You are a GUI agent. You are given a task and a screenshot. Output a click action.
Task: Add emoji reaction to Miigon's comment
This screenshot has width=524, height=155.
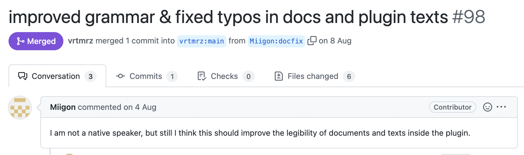coord(487,107)
